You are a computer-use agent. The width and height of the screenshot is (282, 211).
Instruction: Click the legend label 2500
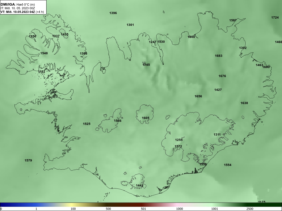click(250, 209)
